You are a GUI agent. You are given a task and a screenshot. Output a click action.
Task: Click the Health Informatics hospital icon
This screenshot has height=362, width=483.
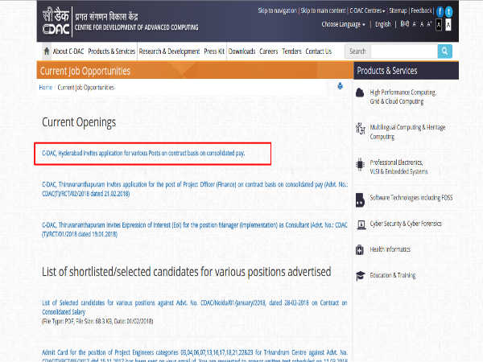(360, 249)
